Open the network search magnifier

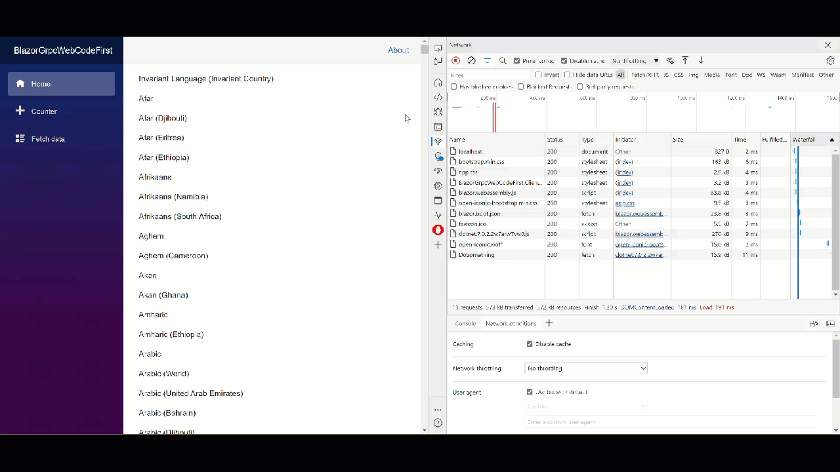click(x=503, y=60)
